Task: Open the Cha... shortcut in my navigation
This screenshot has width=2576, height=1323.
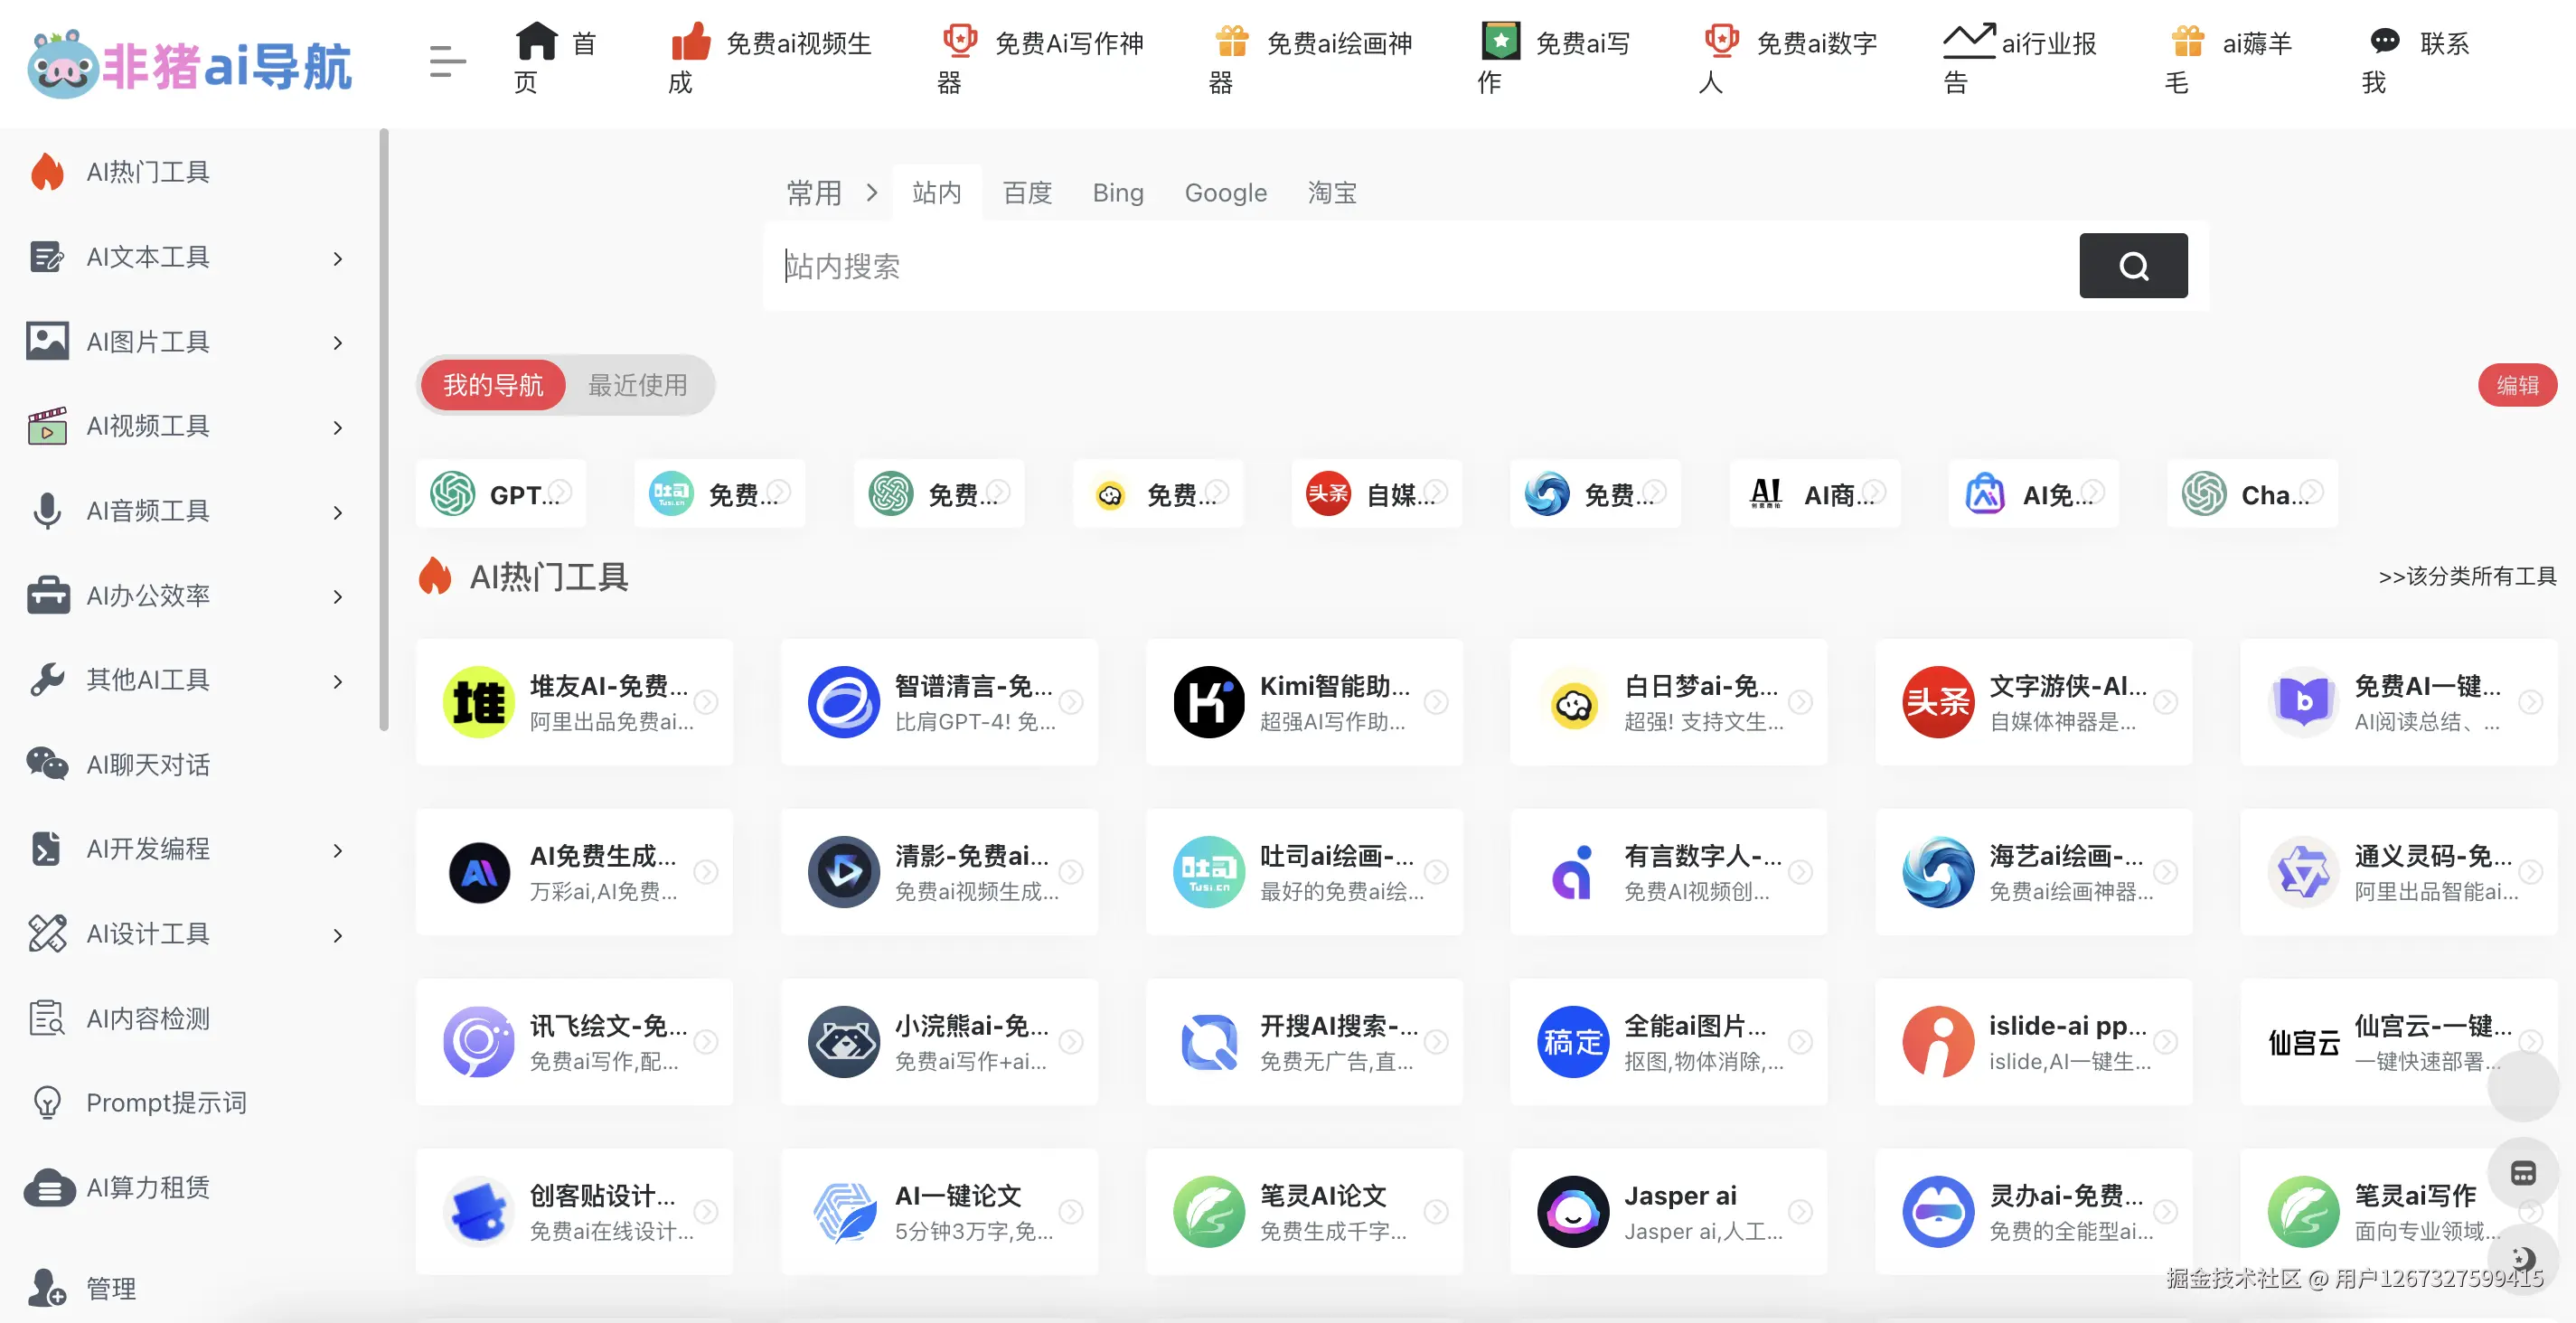Action: coord(2252,493)
